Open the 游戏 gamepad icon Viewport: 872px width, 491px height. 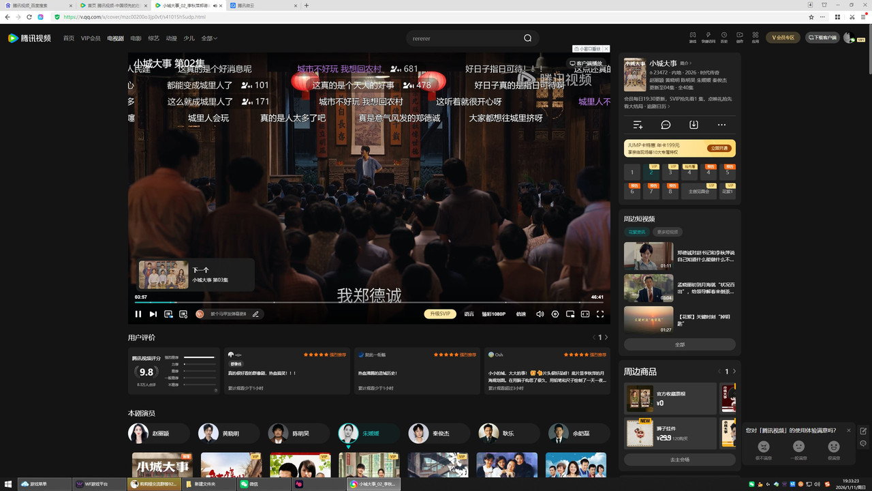[693, 37]
